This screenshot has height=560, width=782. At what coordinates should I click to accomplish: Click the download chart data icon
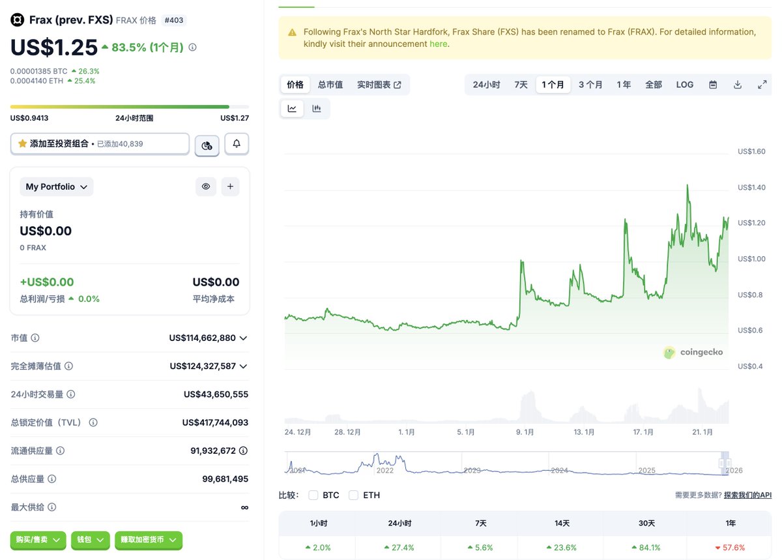pos(738,85)
